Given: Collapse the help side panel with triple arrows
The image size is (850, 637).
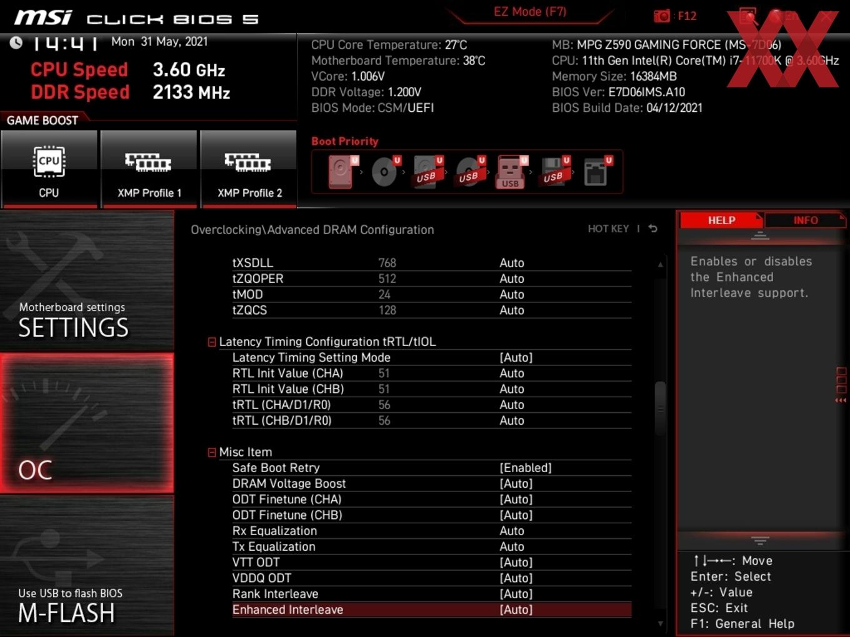Looking at the screenshot, I should point(841,400).
